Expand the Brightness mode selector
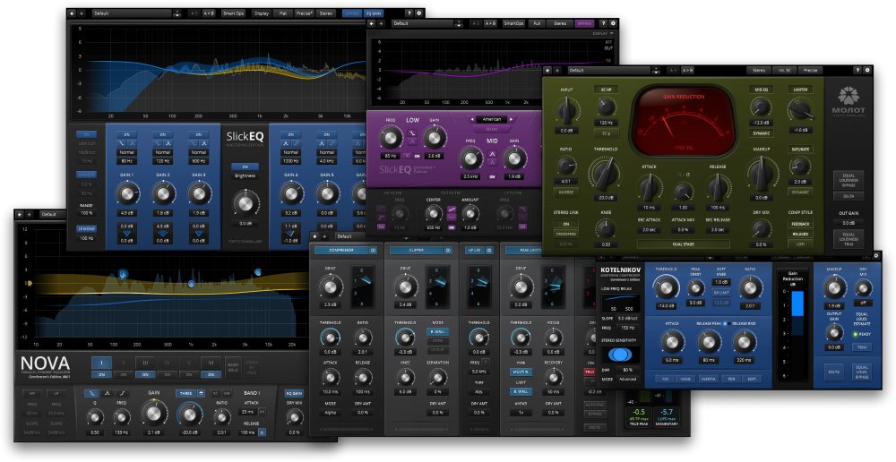Screen dimensions: 896x462 245,177
